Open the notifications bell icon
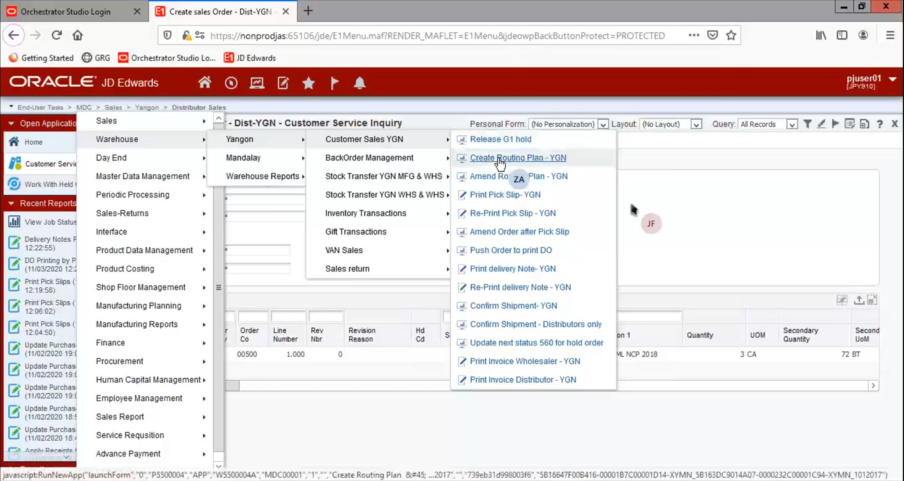This screenshot has height=481, width=904. point(359,82)
